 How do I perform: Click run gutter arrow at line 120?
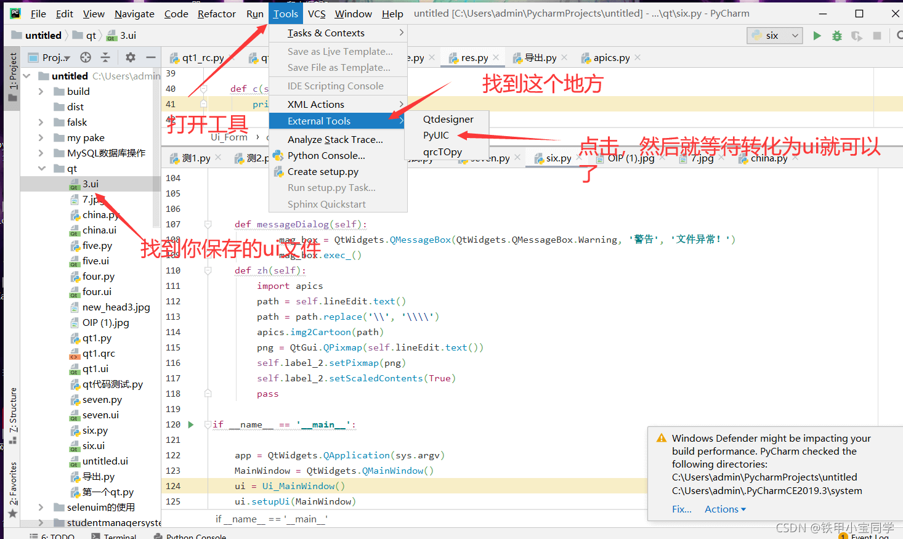click(191, 424)
